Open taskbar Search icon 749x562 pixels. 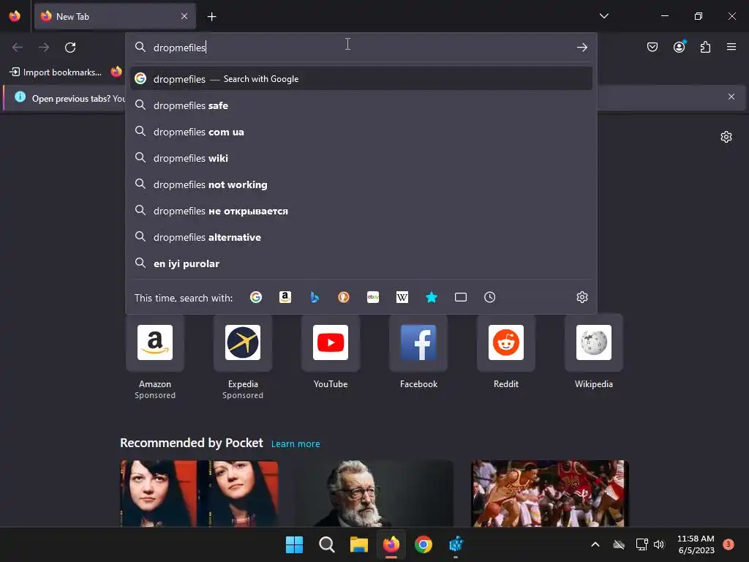(327, 544)
